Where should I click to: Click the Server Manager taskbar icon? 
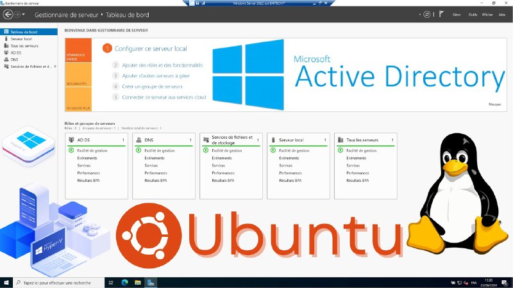[151, 283]
